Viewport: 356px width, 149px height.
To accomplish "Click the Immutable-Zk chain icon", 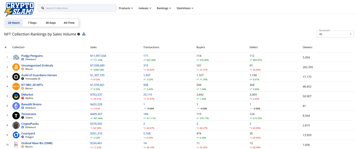I will coord(23,79).
